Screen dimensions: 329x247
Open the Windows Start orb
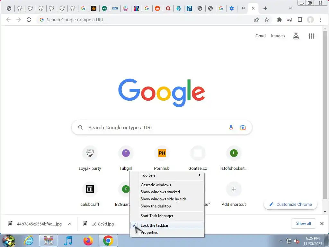8,241
